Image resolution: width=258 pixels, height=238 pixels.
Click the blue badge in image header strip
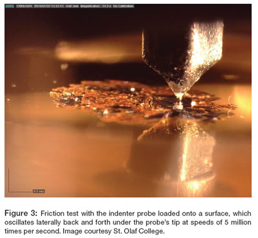10,6
